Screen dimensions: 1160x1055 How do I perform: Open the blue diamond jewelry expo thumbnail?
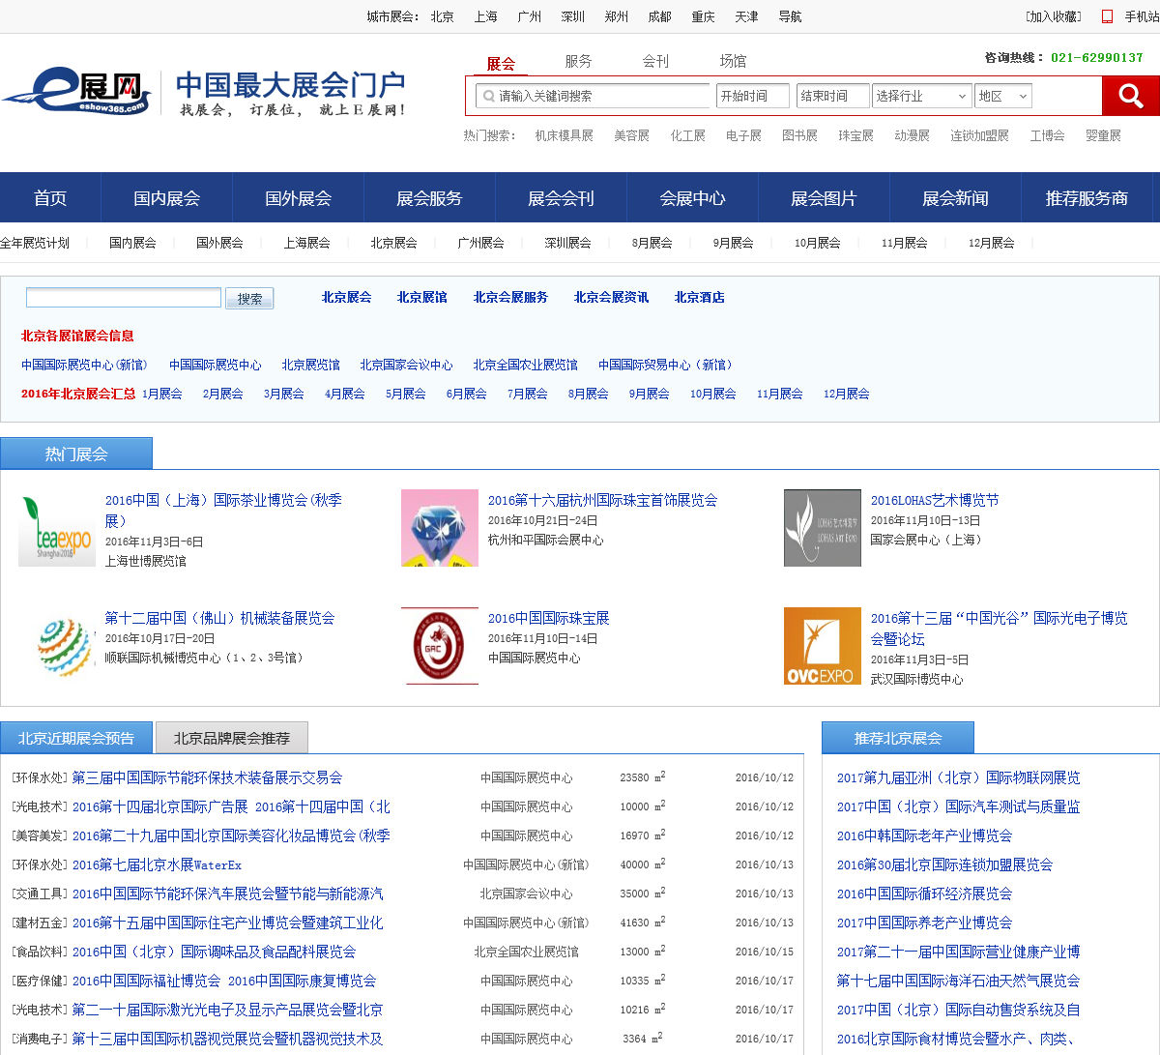[x=440, y=528]
